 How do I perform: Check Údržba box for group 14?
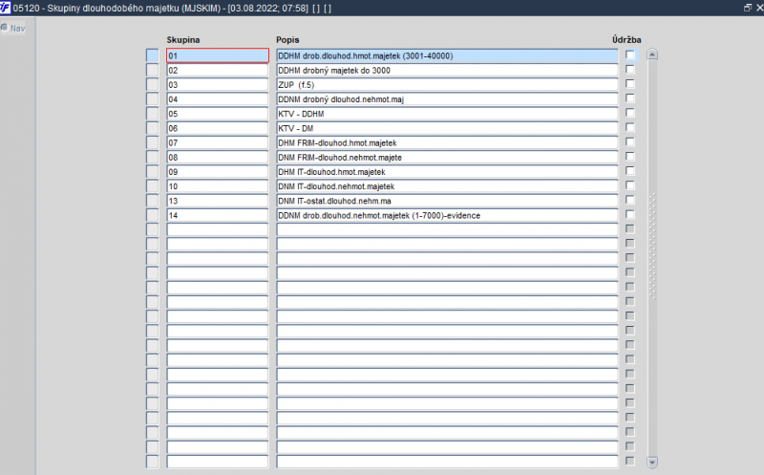[630, 215]
